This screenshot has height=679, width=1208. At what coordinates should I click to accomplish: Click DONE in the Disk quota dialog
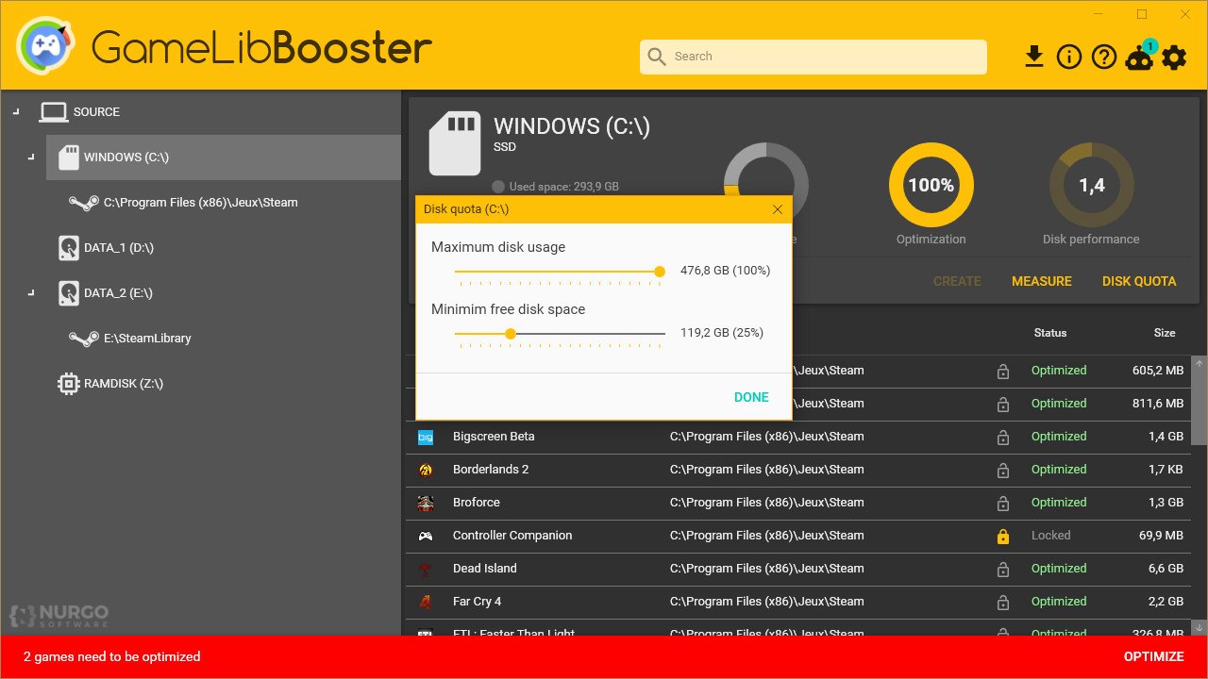[750, 397]
